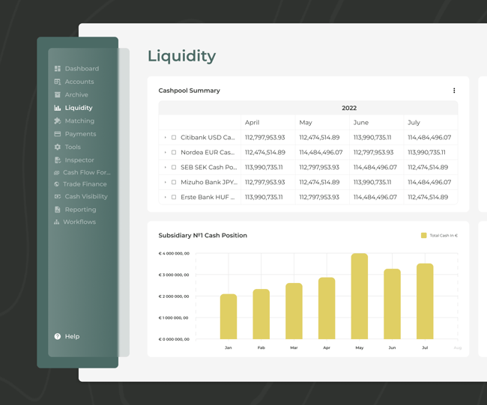487x405 pixels.
Task: Click SEB SEK July value 112,474,514.89
Action: coord(428,167)
